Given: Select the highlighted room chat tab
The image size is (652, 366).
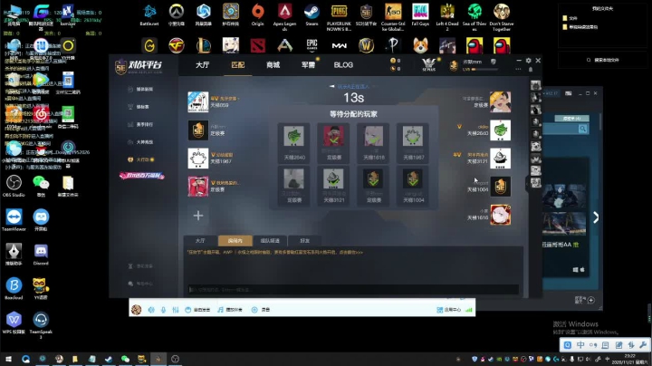Looking at the screenshot, I should [x=235, y=241].
